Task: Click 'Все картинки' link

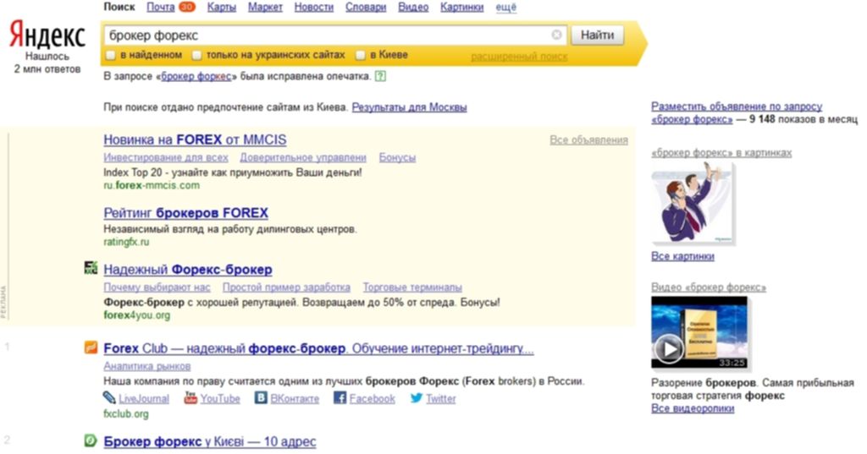Action: pos(682,256)
